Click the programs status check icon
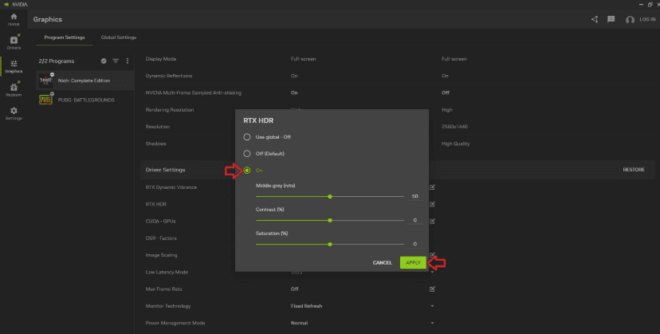Screen dimensions: 660x334 pyautogui.click(x=104, y=61)
